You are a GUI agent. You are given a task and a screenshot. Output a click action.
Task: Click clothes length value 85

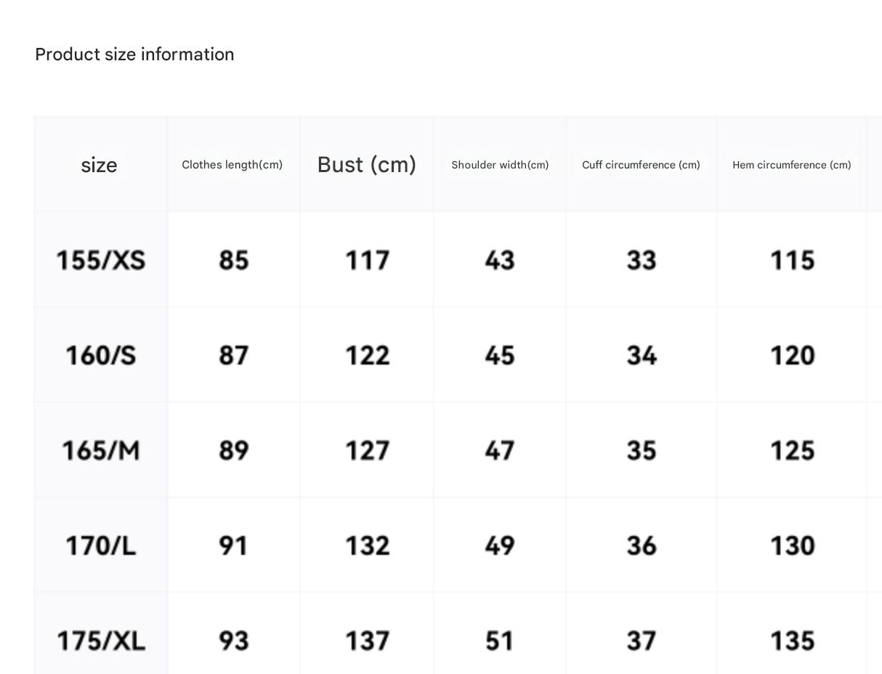[x=233, y=260]
